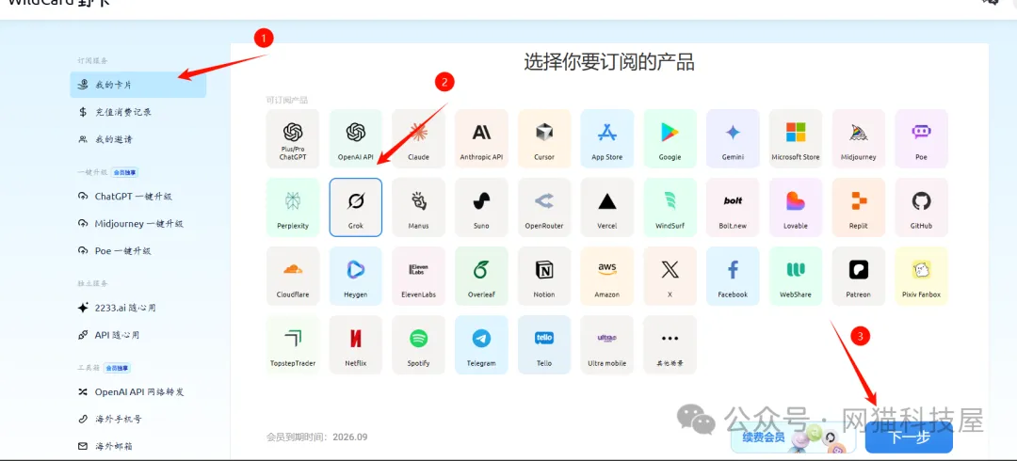The image size is (1017, 461).
Task: Select the Vercel product tile
Action: coord(607,208)
